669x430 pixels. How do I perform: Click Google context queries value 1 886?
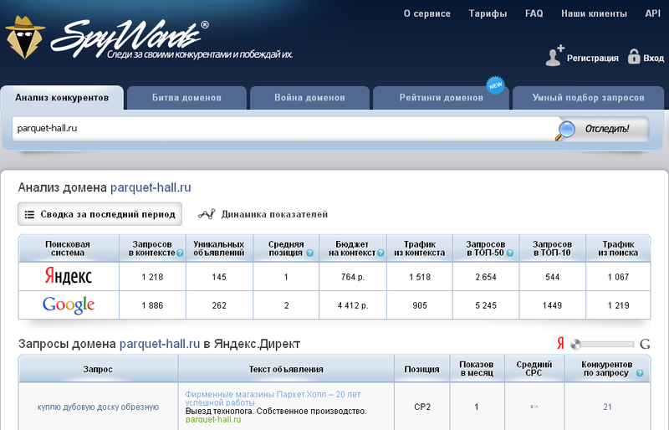tap(152, 305)
